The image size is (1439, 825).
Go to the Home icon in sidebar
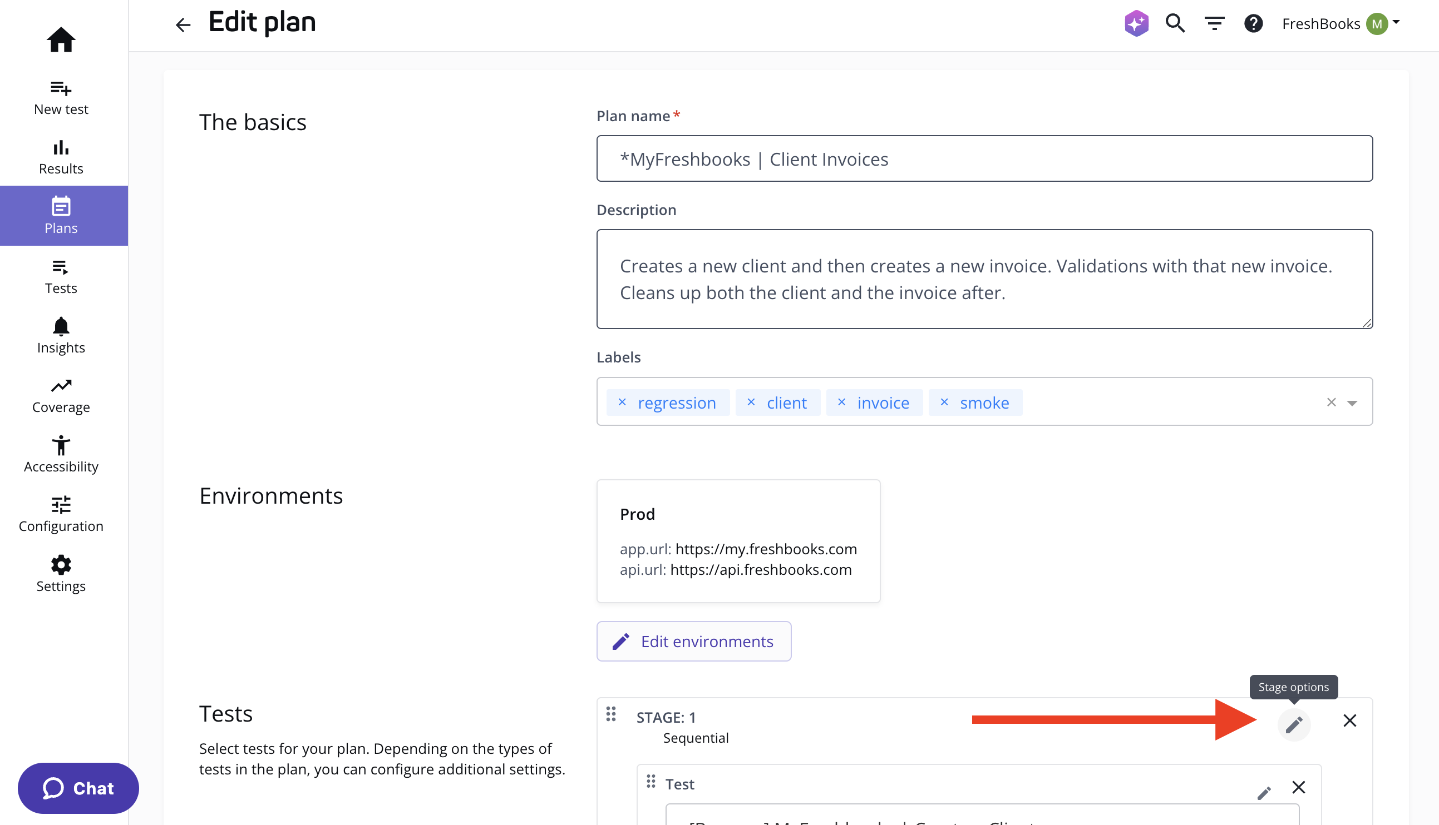(x=61, y=39)
